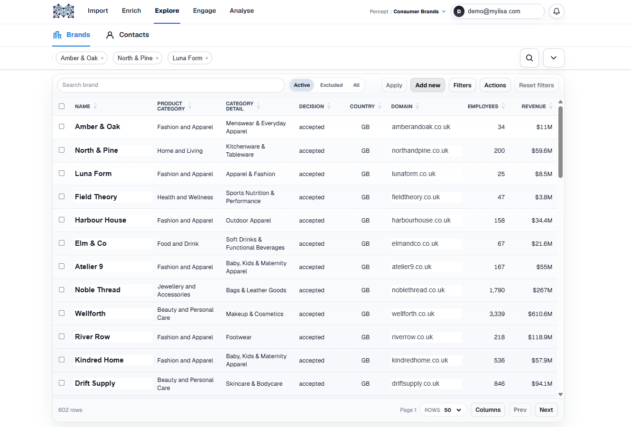Click the Harbour House brand name

point(101,220)
